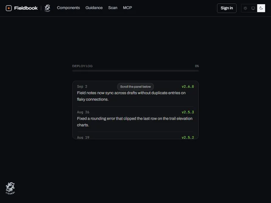Click the 'Scroll the panel below' pill
The height and width of the screenshot is (203, 271).
pos(135,87)
